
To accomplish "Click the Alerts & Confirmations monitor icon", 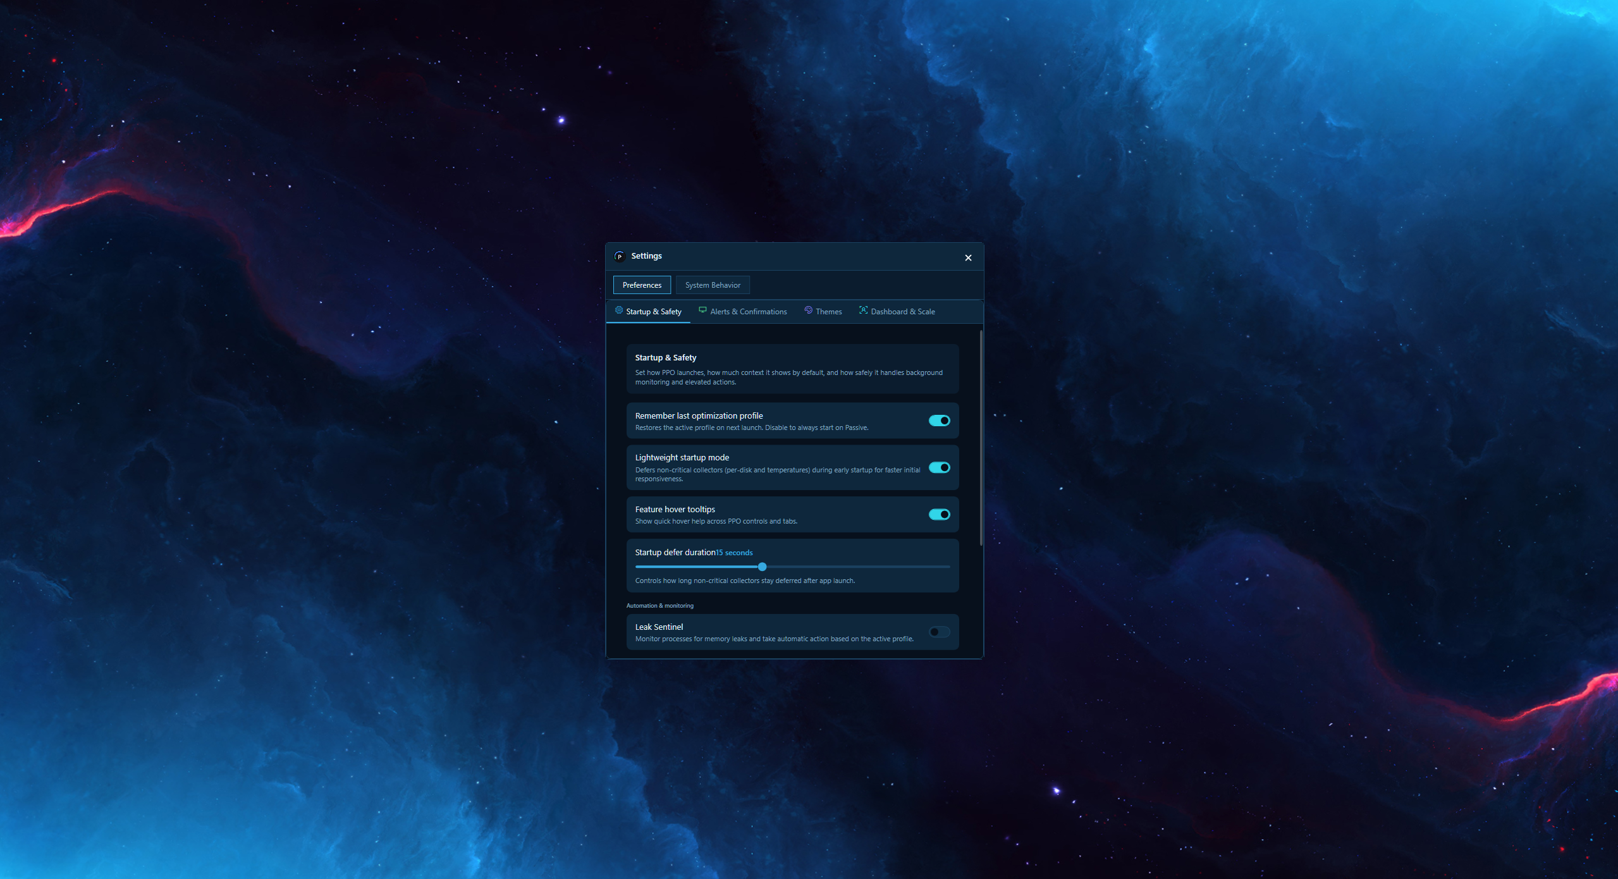I will 702,310.
